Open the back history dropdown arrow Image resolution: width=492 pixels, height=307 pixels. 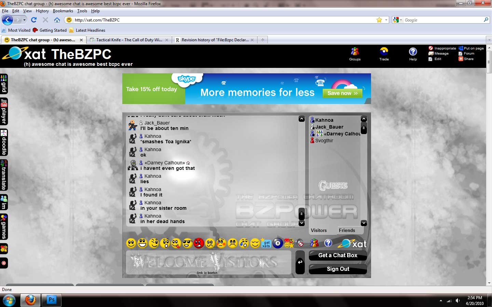[x=24, y=20]
